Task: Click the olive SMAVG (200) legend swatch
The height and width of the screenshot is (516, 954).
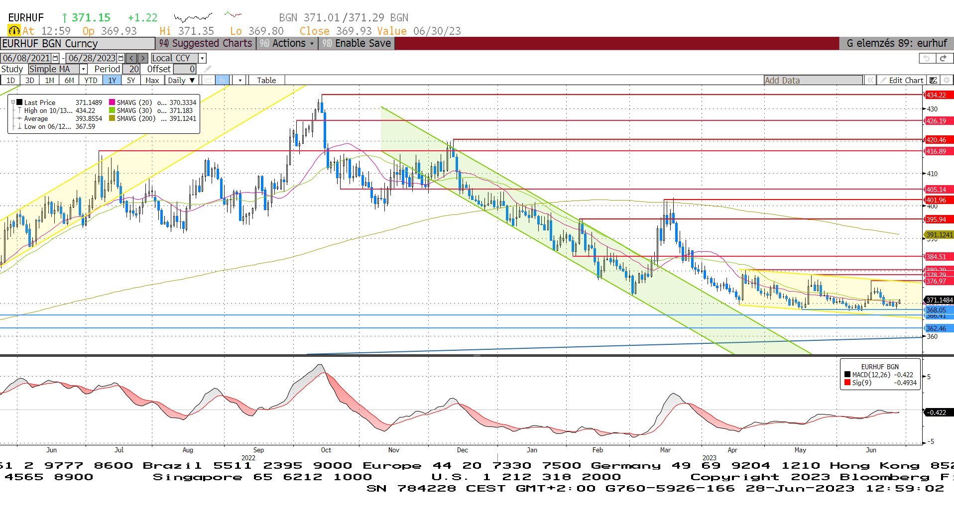Action: 112,118
